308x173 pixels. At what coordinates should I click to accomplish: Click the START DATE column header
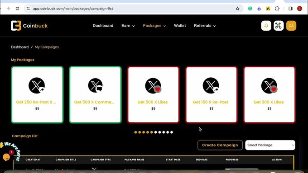pos(173,160)
